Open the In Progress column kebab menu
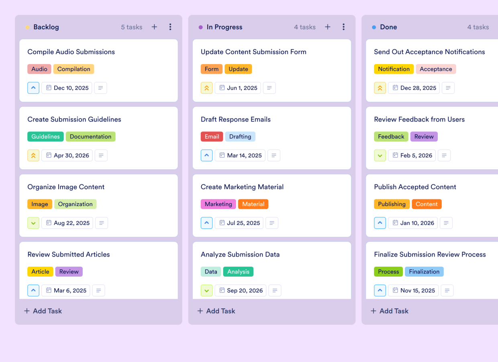The height and width of the screenshot is (362, 498). point(344,27)
